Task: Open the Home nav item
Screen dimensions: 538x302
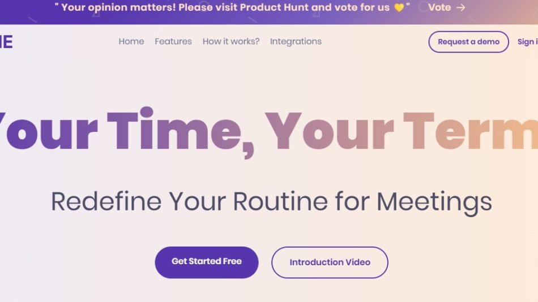Action: pyautogui.click(x=131, y=41)
